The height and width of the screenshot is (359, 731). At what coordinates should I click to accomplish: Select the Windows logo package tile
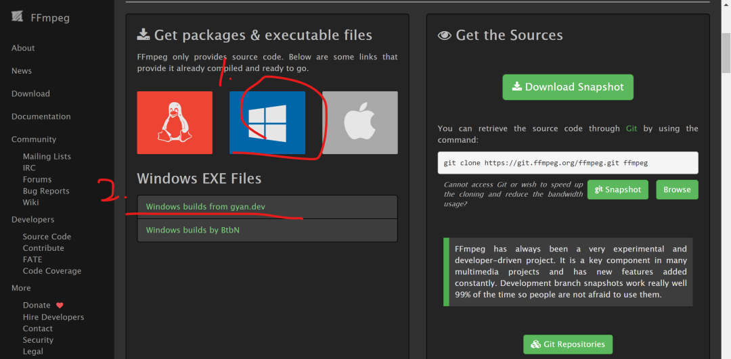click(267, 122)
